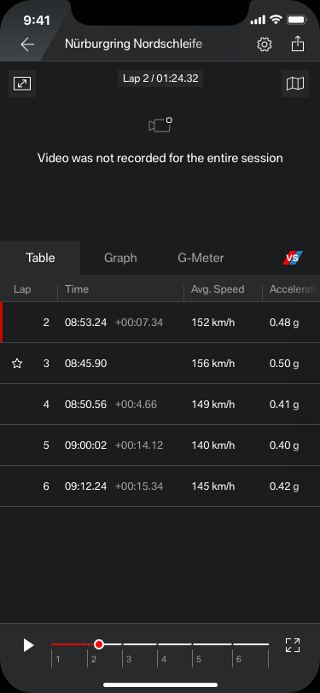Start playback with the play button

[x=28, y=645]
